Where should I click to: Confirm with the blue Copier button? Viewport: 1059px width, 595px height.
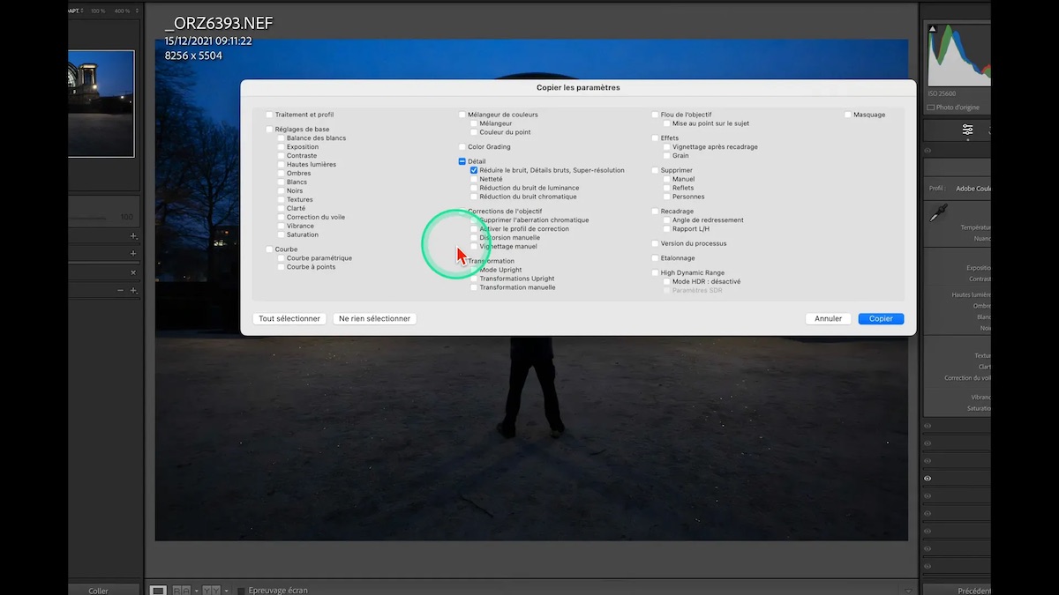click(881, 318)
